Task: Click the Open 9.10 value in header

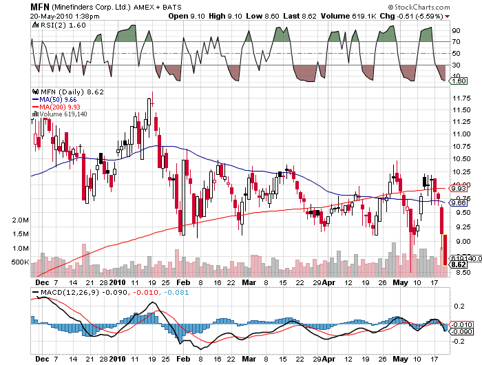Action: (x=187, y=17)
